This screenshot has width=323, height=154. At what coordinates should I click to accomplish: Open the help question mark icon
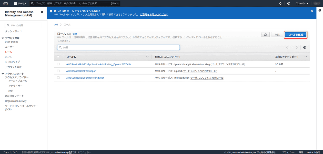click(288, 3)
